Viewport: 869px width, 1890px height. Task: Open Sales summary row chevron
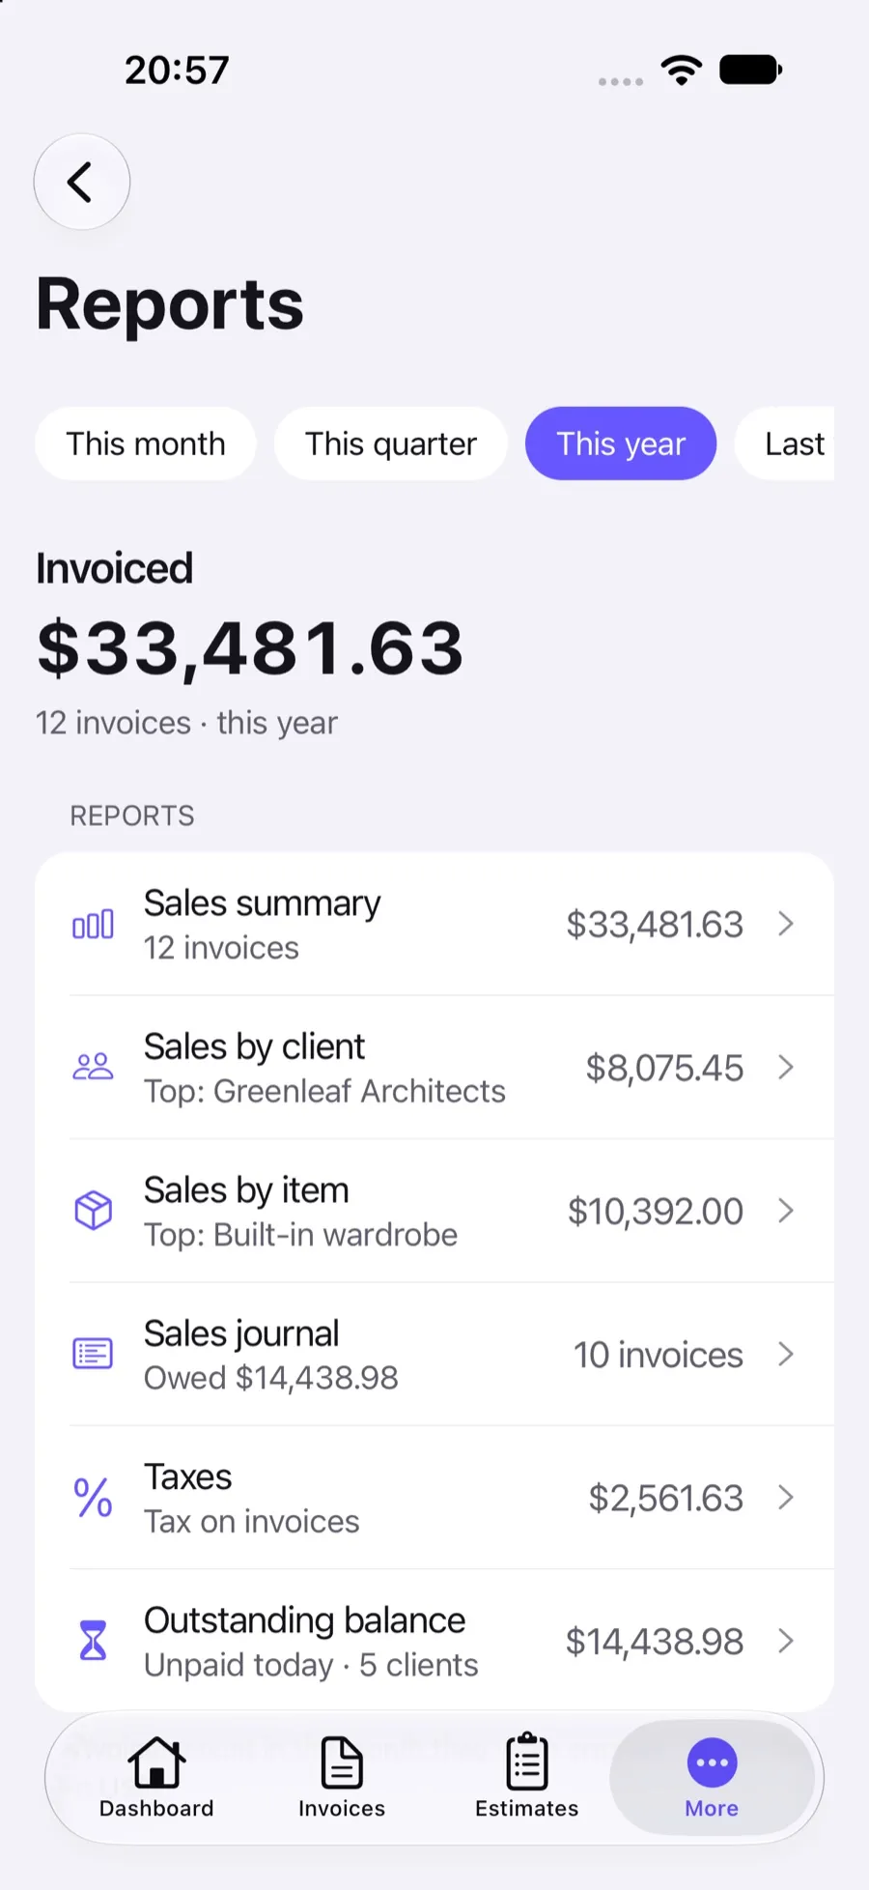[x=786, y=924]
